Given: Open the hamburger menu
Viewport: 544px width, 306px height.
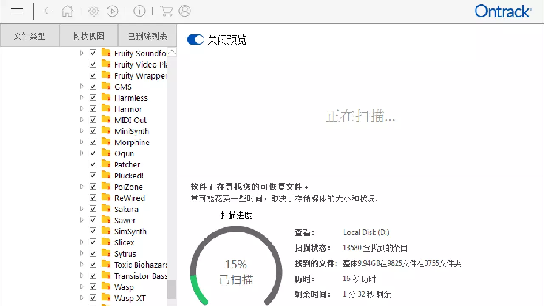Looking at the screenshot, I should (17, 11).
